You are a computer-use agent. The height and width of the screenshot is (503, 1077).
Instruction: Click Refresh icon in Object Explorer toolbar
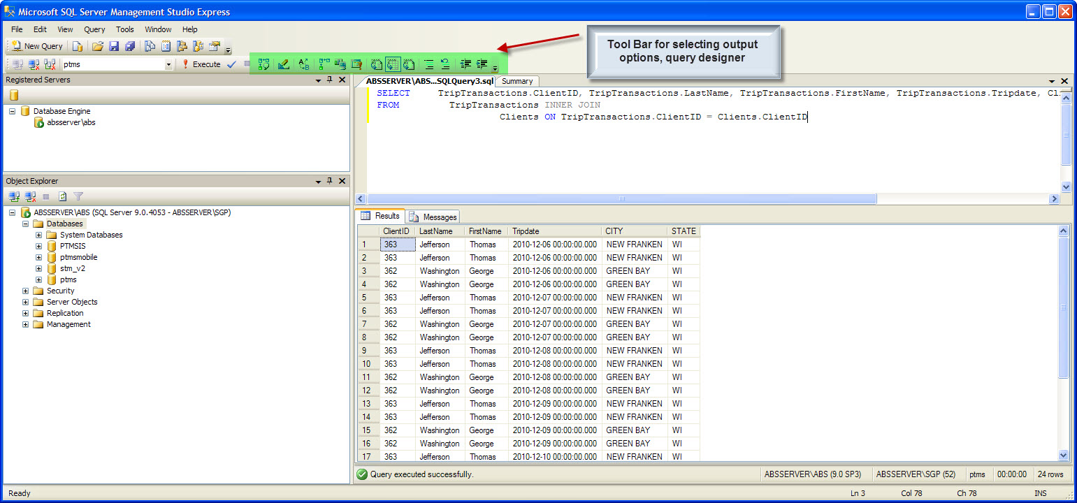pos(62,197)
